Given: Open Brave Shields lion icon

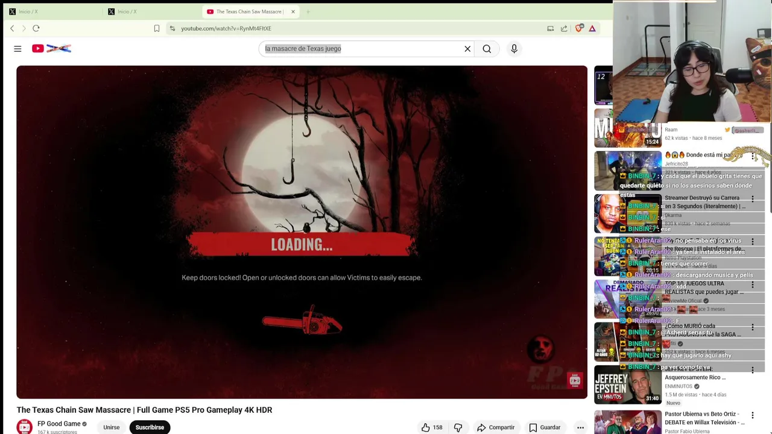Looking at the screenshot, I should point(579,28).
